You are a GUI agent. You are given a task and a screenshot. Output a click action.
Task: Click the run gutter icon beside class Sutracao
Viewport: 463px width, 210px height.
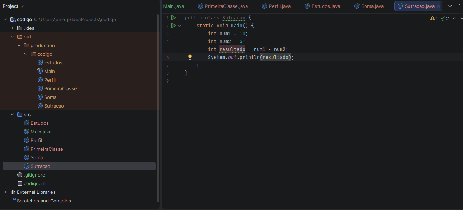click(173, 18)
